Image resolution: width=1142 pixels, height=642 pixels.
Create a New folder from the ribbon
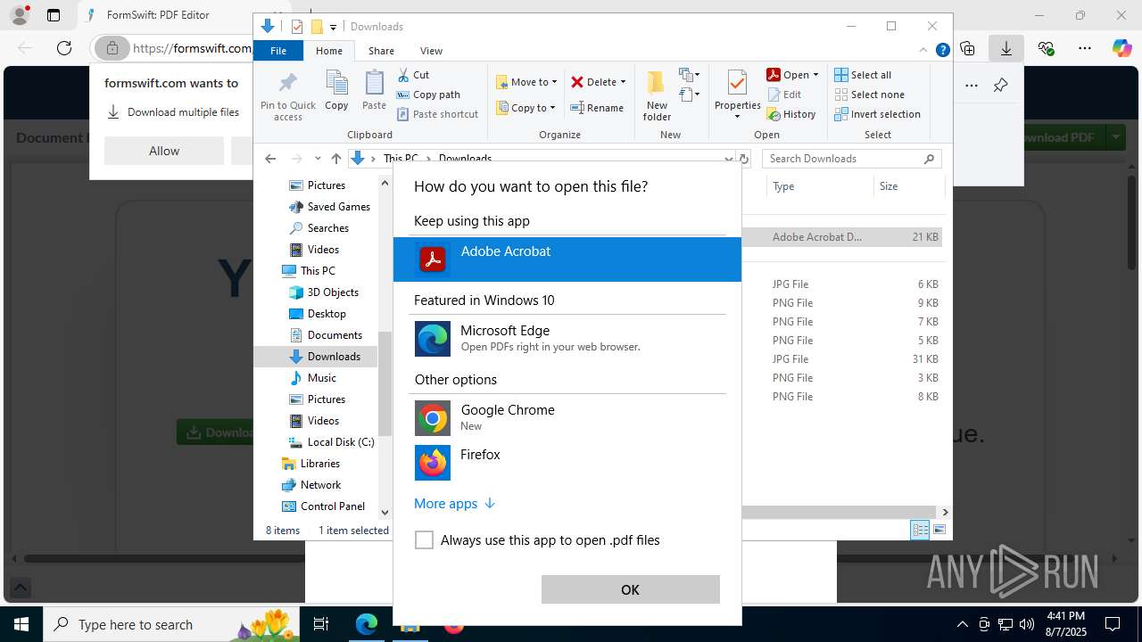point(657,96)
